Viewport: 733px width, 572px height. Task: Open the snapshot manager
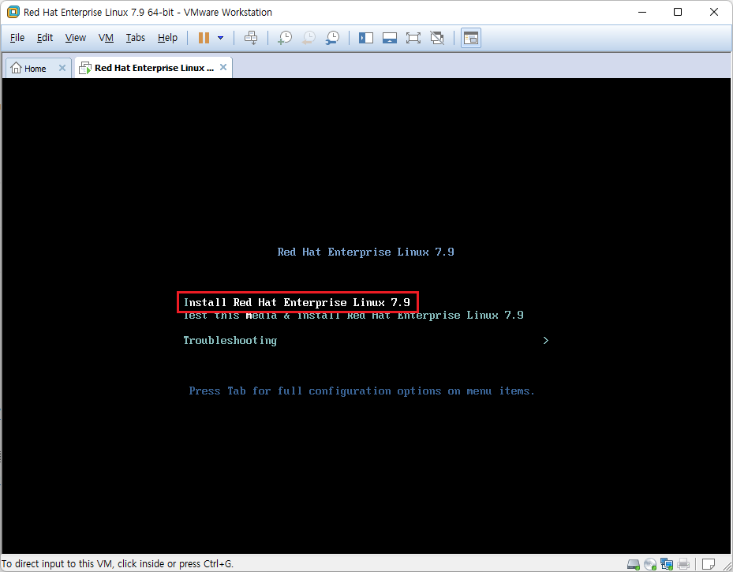pyautogui.click(x=332, y=38)
